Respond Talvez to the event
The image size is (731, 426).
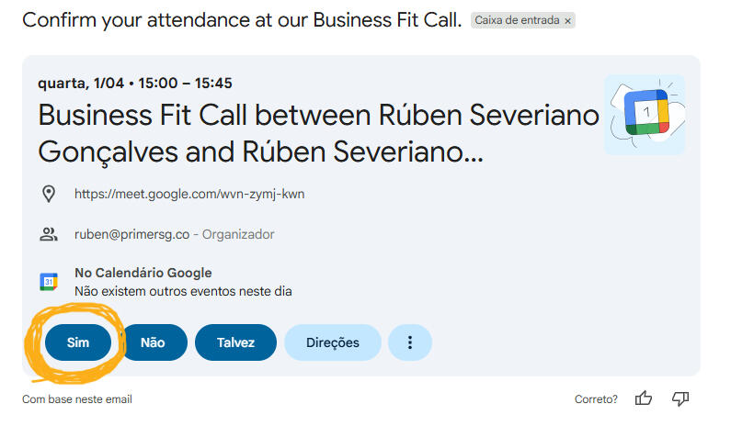click(235, 342)
